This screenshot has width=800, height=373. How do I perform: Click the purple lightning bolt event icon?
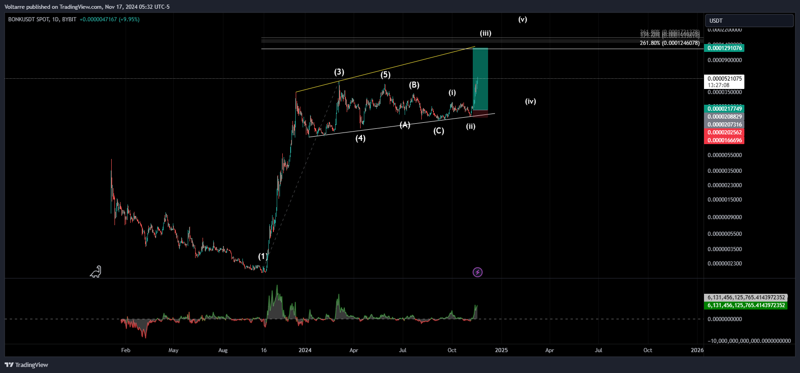[477, 272]
